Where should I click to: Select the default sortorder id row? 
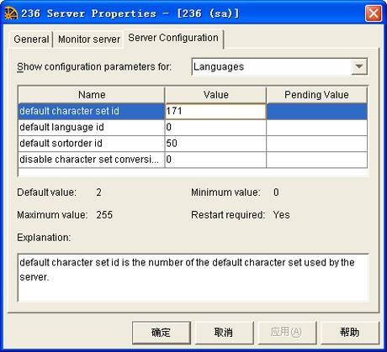193,144
